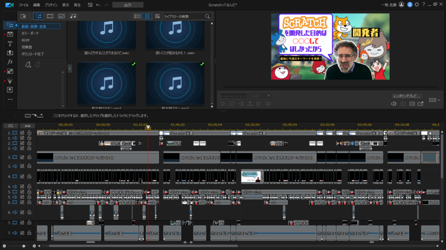Zoom out timeline with minus button
Viewport: 446px width, 250px height.
tap(4, 246)
